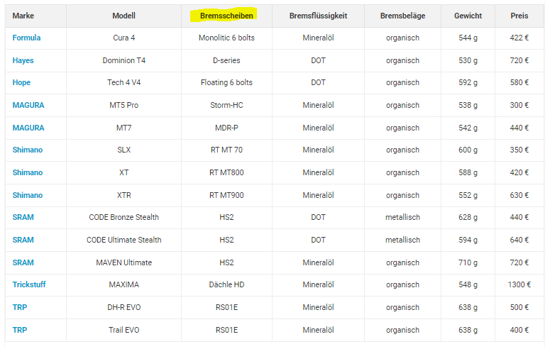Open the Shimano link for the XTR model
The width and height of the screenshot is (550, 349).
coord(28,195)
